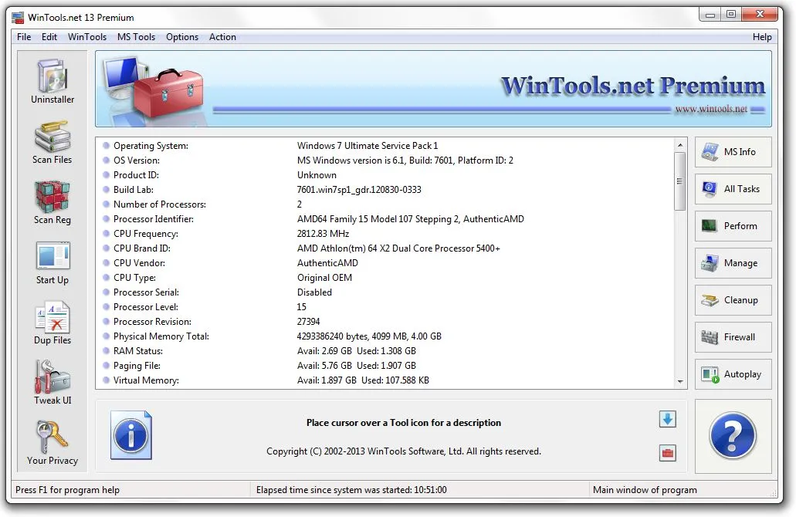Open MS Info
Image resolution: width=796 pixels, height=517 pixels.
tap(732, 152)
